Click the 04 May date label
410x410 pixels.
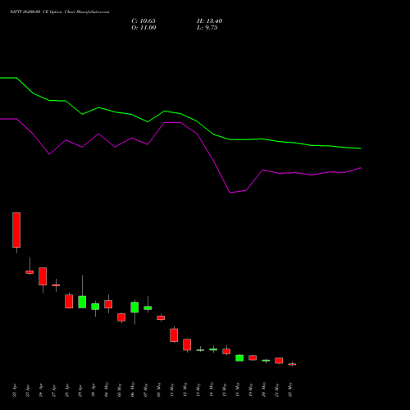click(x=107, y=389)
